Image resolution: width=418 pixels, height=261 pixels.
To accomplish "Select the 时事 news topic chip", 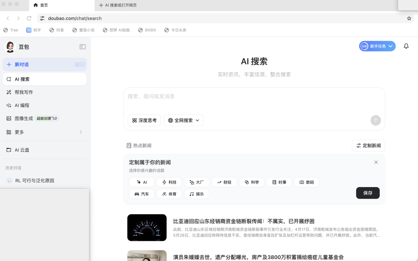I will click(279, 182).
